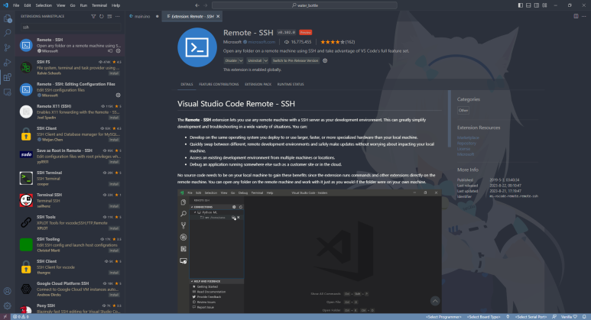Open the Terminal menu
The image size is (591, 320).
(99, 5)
